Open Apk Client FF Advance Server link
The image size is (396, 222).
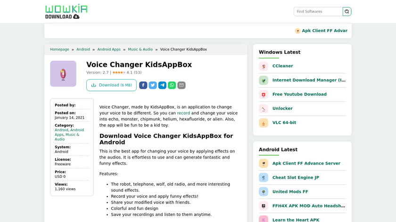(306, 163)
